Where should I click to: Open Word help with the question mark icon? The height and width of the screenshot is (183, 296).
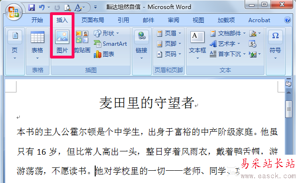pyautogui.click(x=288, y=20)
